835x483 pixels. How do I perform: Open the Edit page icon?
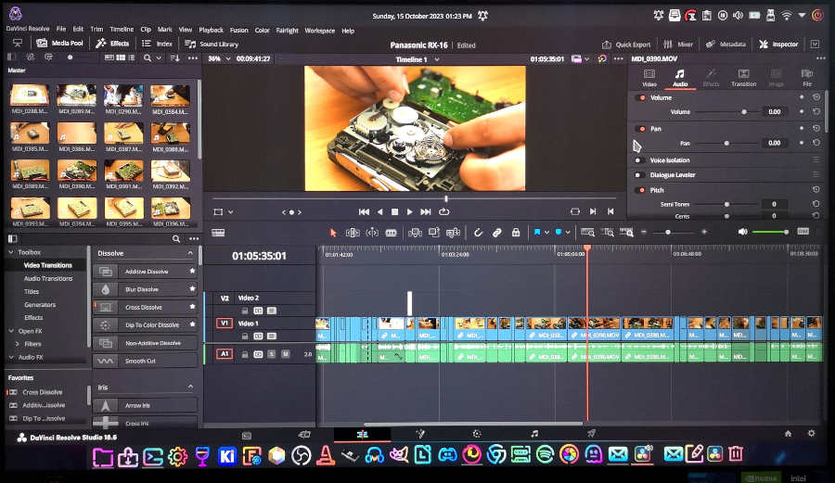point(362,434)
